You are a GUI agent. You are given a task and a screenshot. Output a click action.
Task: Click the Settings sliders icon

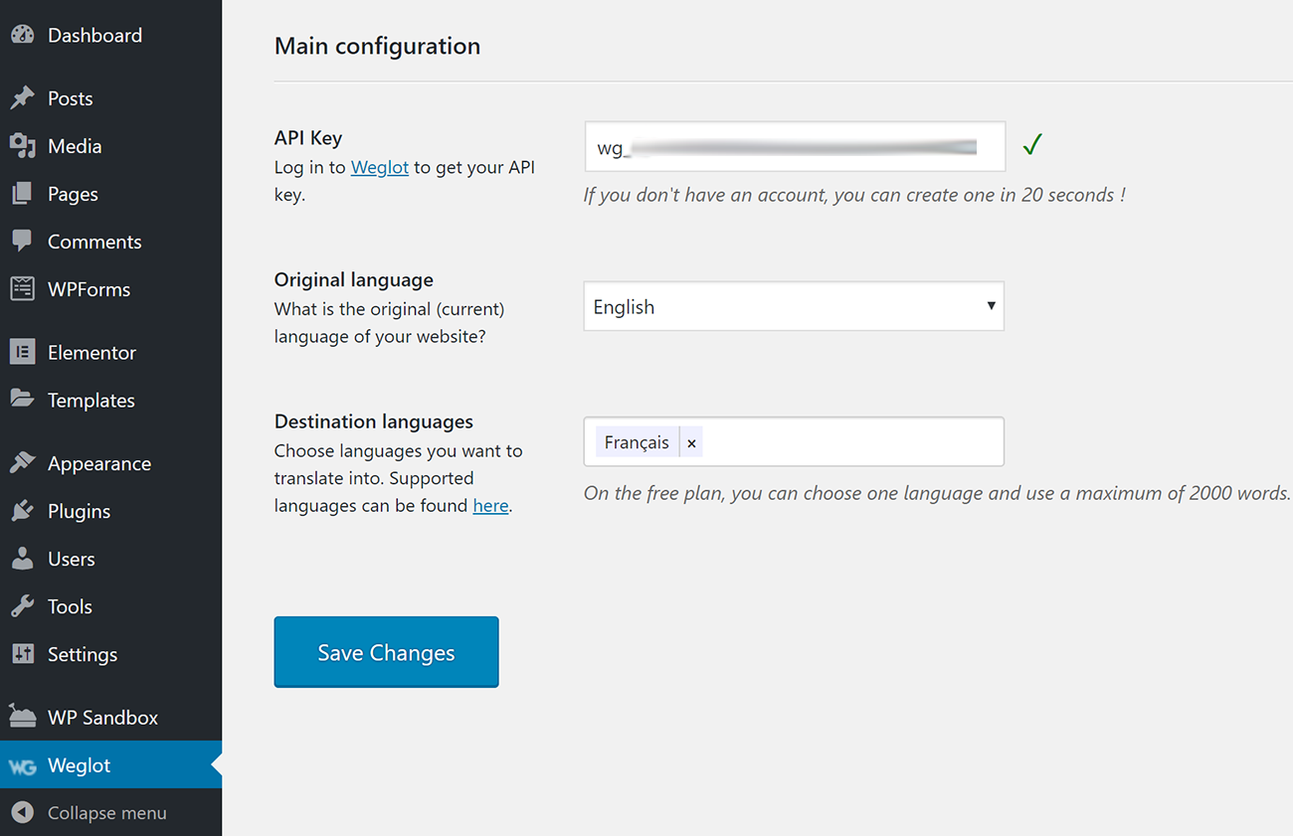click(22, 654)
